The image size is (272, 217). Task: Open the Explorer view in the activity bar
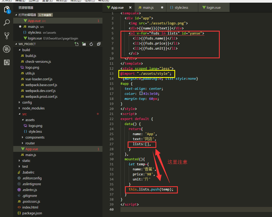[x=7, y=9]
